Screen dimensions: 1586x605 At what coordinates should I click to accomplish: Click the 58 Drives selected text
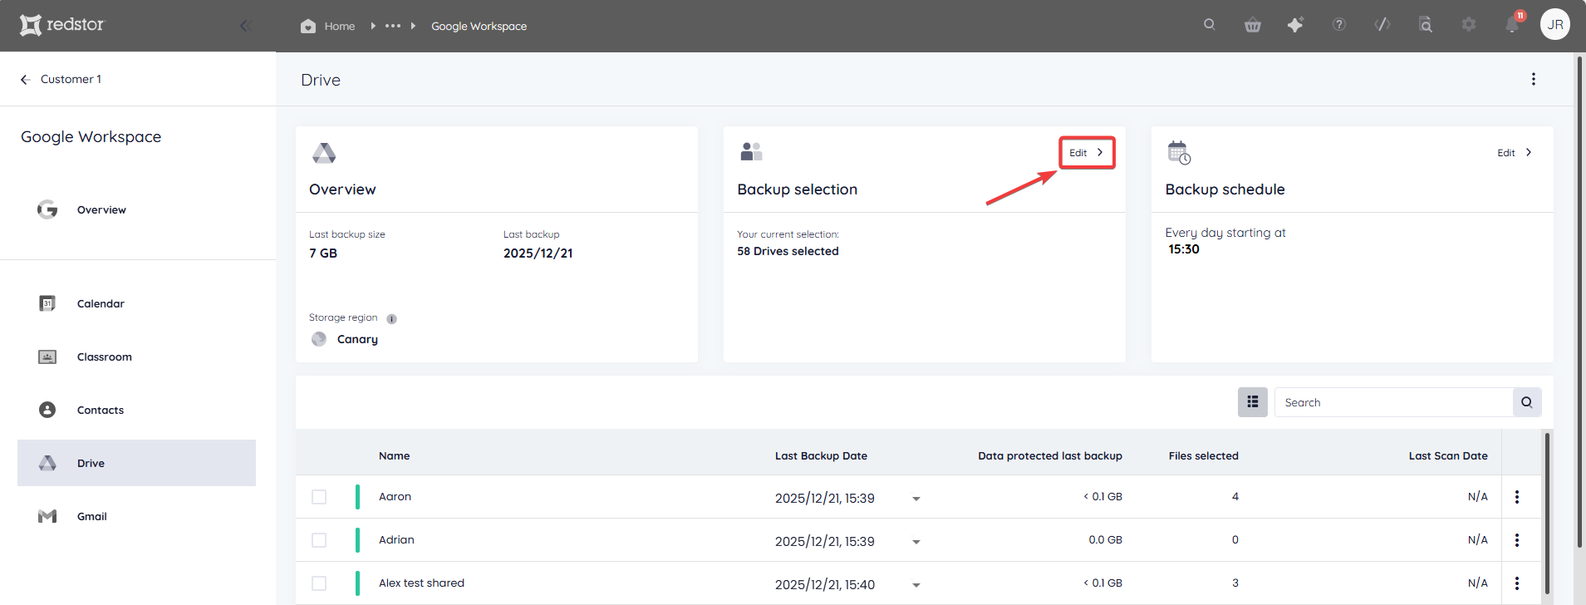coord(788,251)
